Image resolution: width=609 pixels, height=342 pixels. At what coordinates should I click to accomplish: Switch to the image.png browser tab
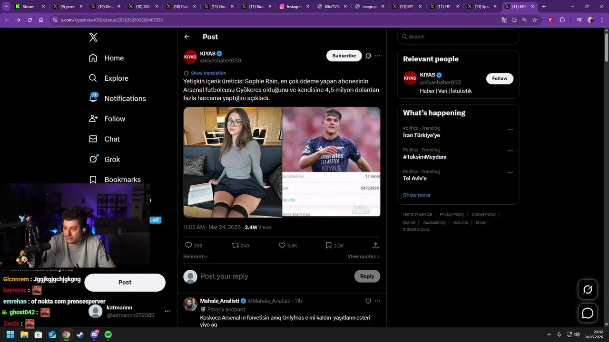(x=370, y=7)
